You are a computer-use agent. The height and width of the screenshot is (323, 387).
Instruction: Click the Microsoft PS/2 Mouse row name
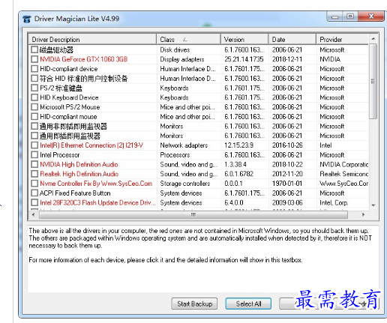[70, 107]
